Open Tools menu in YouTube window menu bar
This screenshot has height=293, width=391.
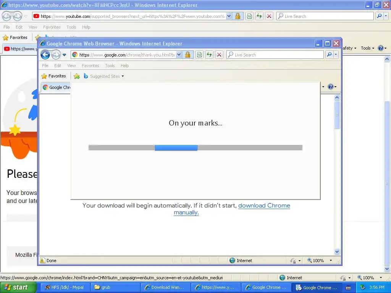71,27
